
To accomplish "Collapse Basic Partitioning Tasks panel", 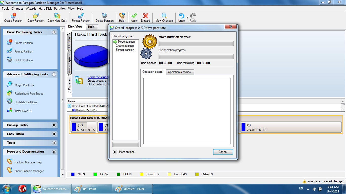I will click(54, 32).
